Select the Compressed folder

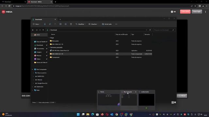pyautogui.click(x=101, y=57)
